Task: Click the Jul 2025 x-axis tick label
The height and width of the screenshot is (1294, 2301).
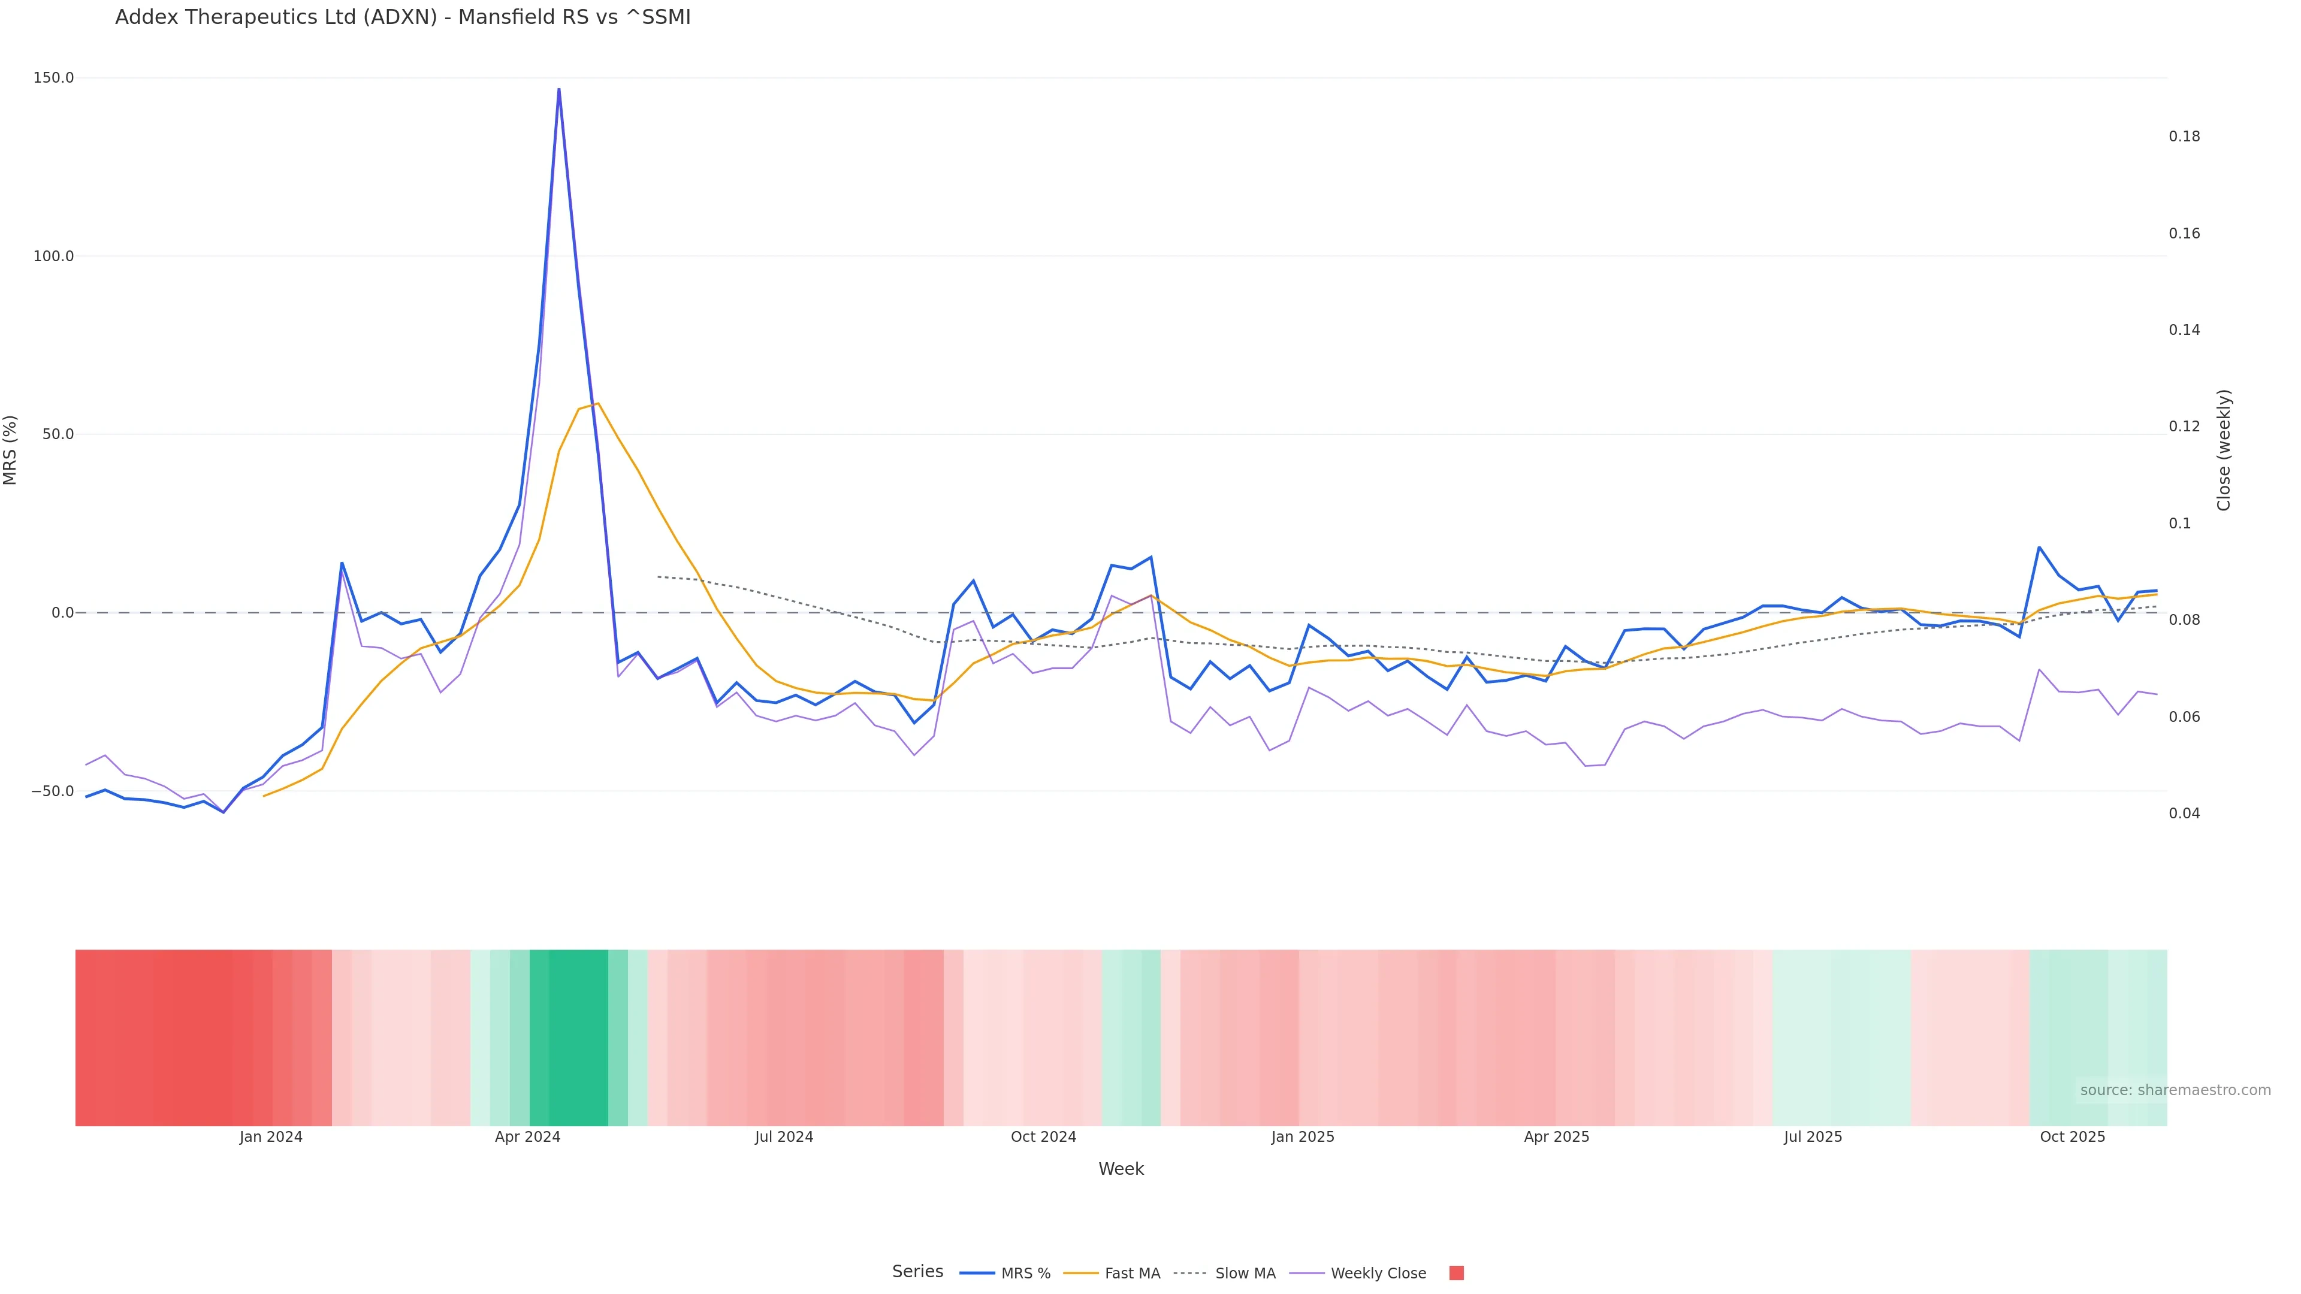Action: click(1813, 1137)
